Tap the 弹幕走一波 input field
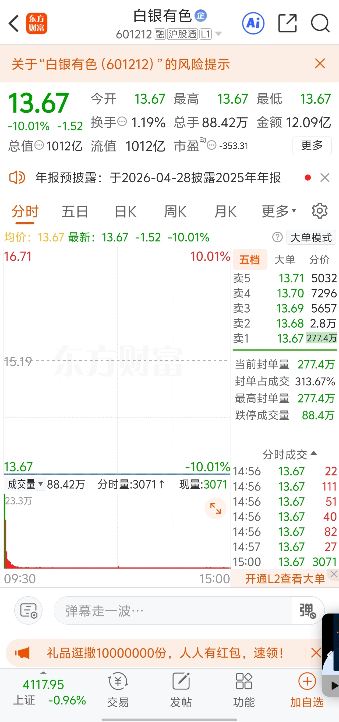Screen dimensions: 339x722 [172, 611]
